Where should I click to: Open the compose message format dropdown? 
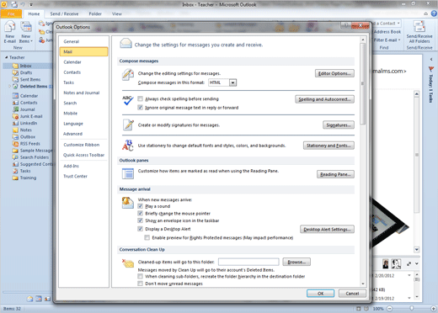click(x=232, y=82)
